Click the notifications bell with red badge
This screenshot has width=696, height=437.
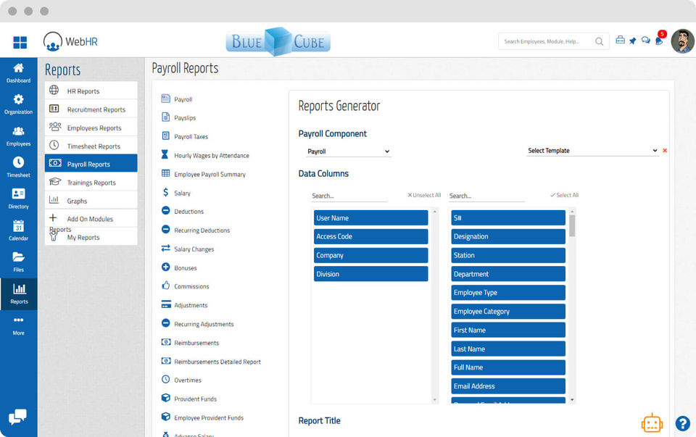[x=659, y=41]
